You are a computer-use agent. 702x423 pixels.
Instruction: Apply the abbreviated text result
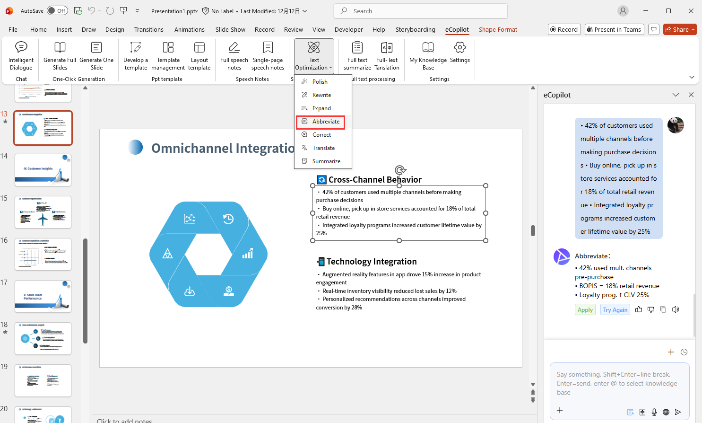click(x=585, y=310)
